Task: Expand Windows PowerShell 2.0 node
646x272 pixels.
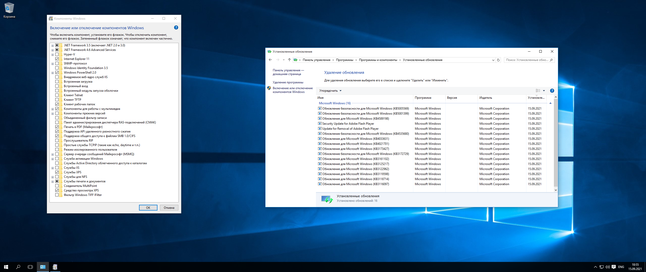Action: [52, 73]
